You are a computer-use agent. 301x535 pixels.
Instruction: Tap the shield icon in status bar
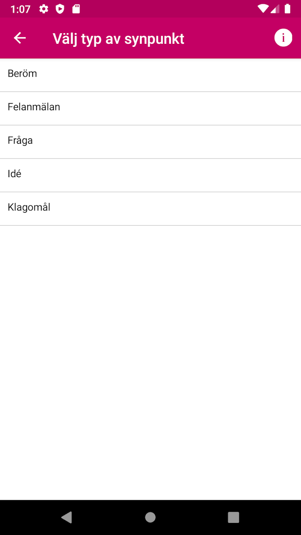(60, 9)
